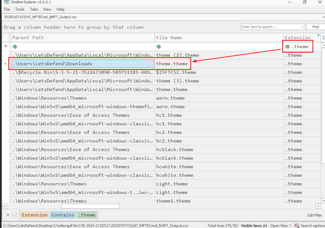The height and width of the screenshot is (228, 325).
Task: Open the search text box dropdown arrow
Action: 302,27
